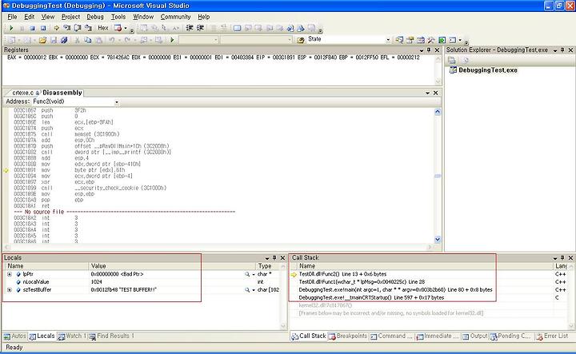Image resolution: width=576 pixels, height=354 pixels.
Task: Click the Type column header in Locals
Action: click(267, 266)
